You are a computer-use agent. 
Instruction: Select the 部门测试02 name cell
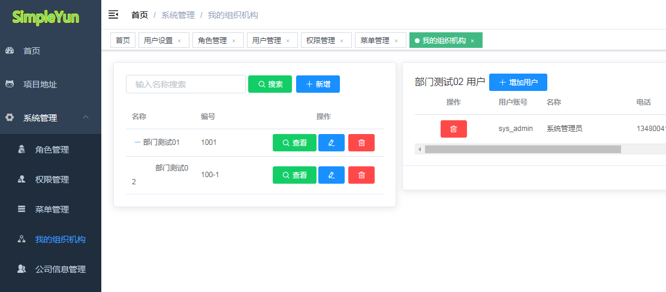[161, 175]
